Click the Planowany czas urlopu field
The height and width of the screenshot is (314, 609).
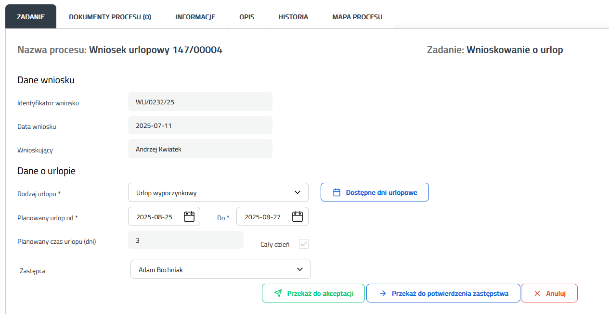pos(186,240)
